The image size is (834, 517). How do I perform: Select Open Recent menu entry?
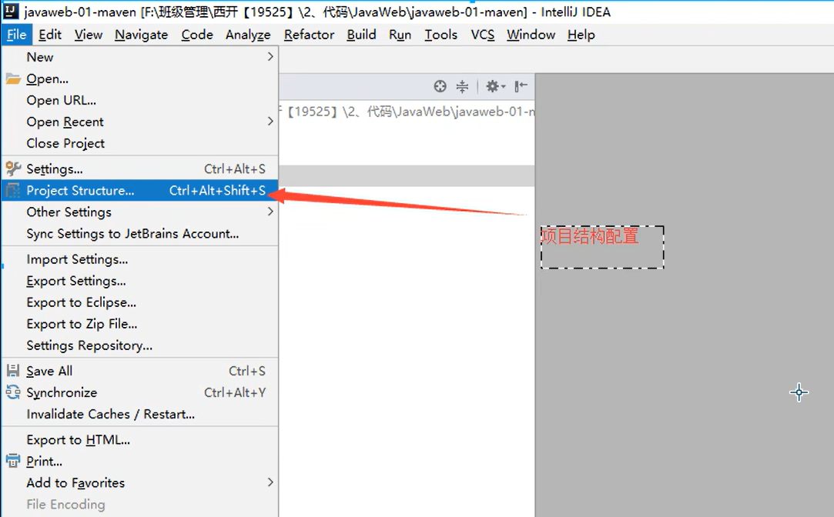(x=140, y=122)
